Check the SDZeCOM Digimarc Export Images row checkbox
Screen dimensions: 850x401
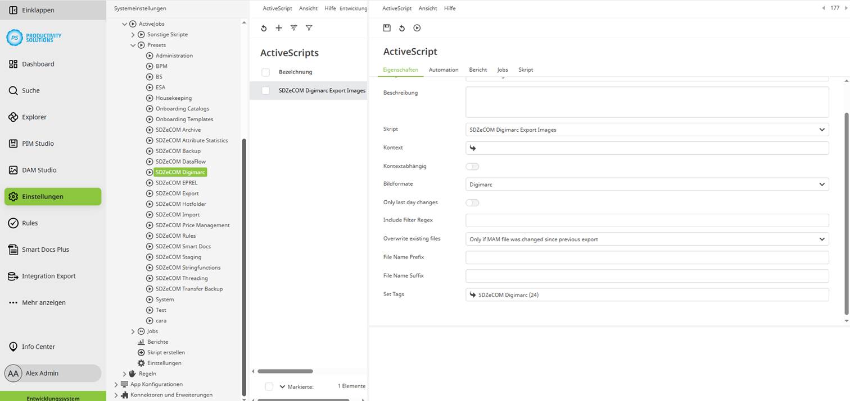265,90
